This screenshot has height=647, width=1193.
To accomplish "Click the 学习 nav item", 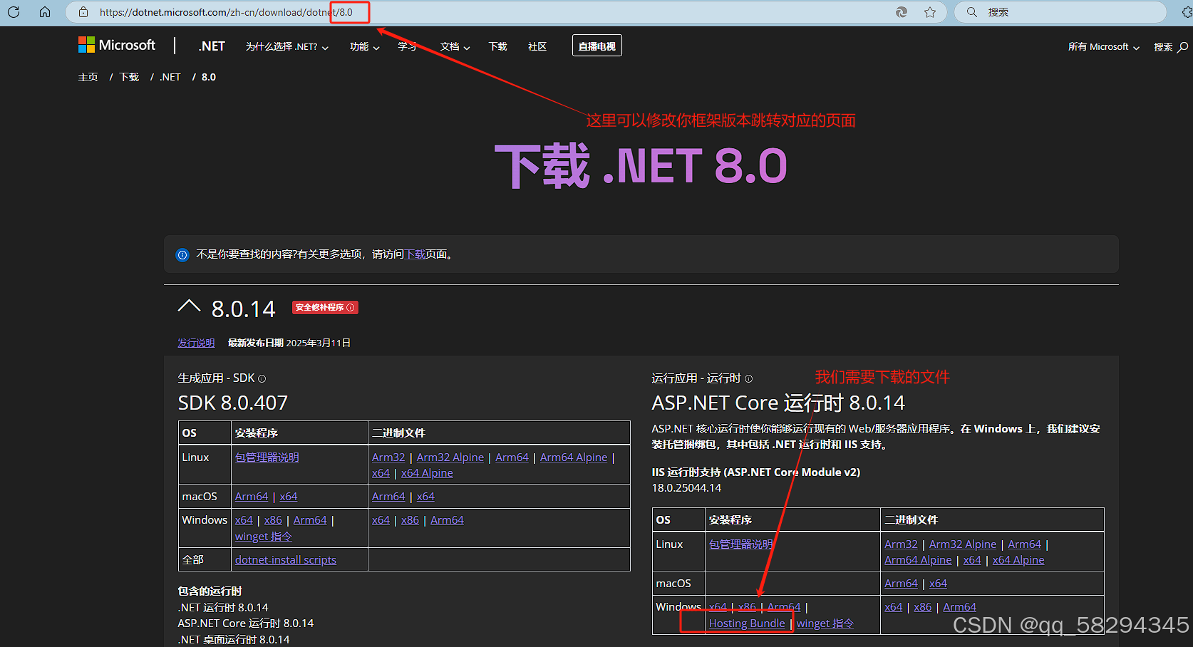I will coord(407,46).
